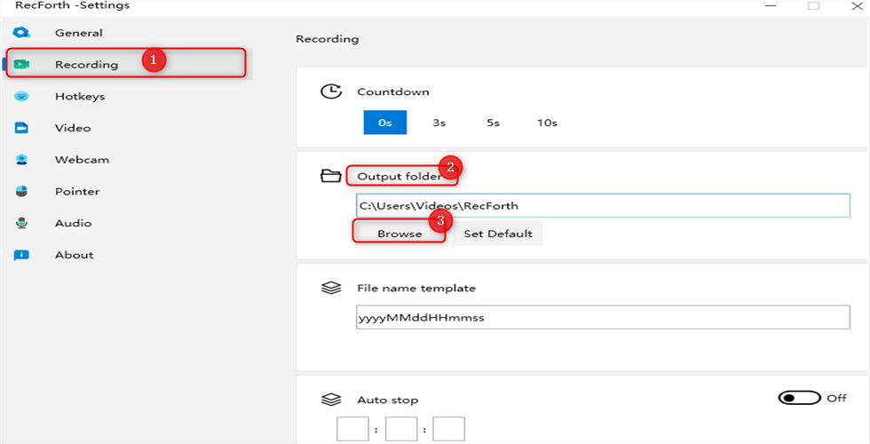
Task: Choose the 10s countdown option
Action: click(x=547, y=123)
